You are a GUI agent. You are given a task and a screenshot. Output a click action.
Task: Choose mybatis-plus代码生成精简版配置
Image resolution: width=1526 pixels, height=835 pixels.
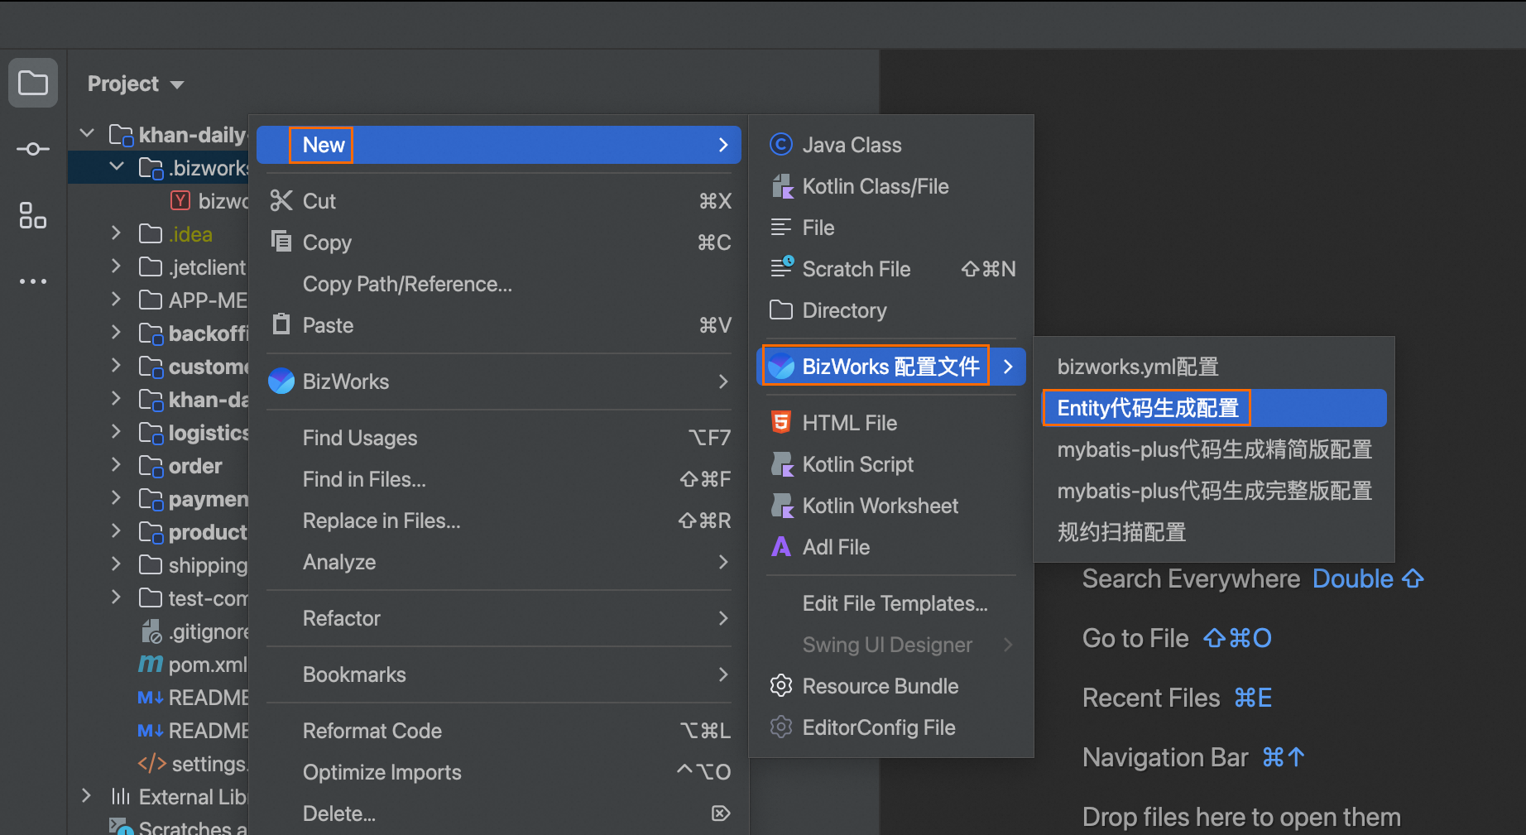pos(1214,449)
